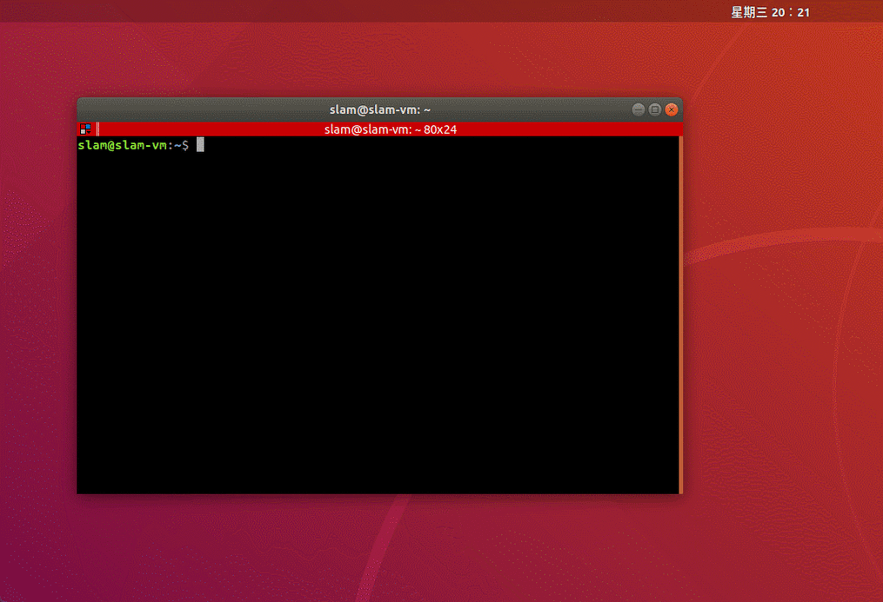This screenshot has width=883, height=602.
Task: Click the restore window icon
Action: pyautogui.click(x=654, y=109)
